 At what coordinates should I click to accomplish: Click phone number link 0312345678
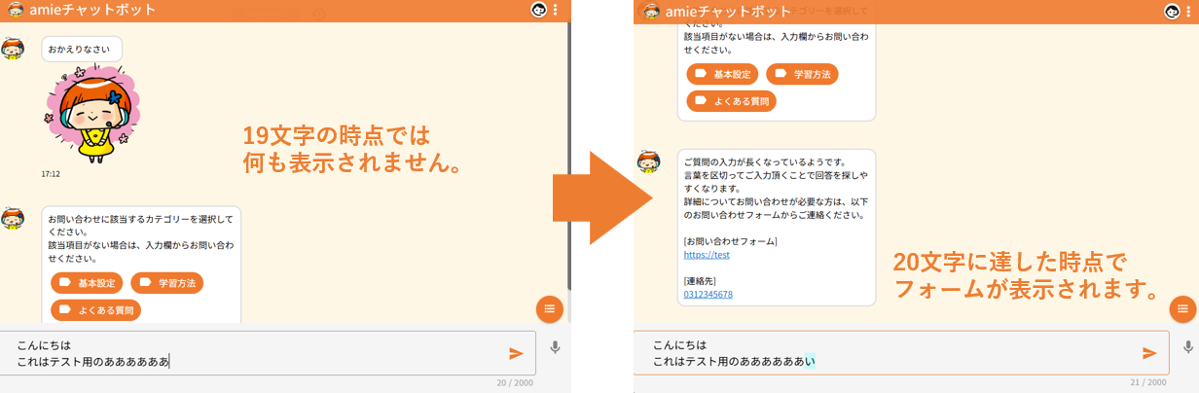pyautogui.click(x=708, y=294)
